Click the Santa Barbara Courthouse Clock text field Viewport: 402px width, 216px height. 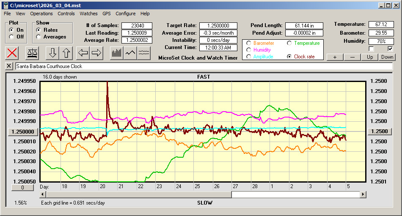click(203, 66)
